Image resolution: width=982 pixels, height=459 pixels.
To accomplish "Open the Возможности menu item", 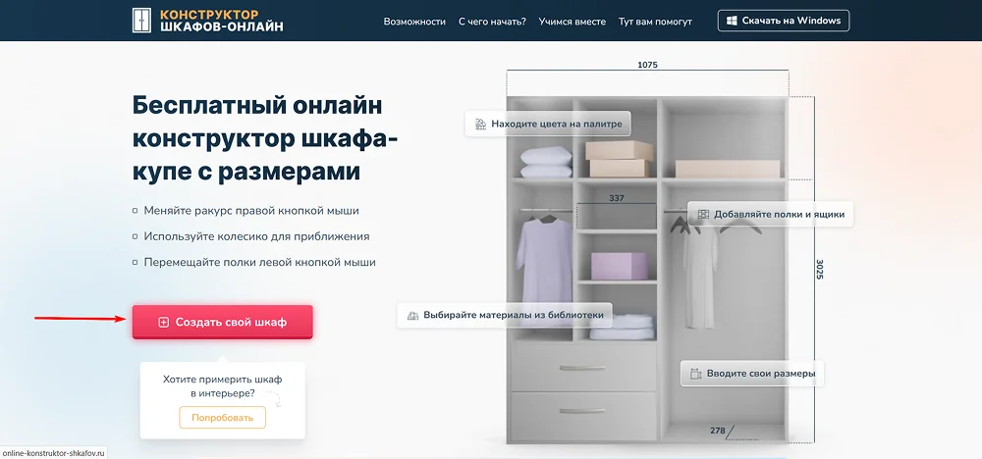I will pyautogui.click(x=414, y=22).
